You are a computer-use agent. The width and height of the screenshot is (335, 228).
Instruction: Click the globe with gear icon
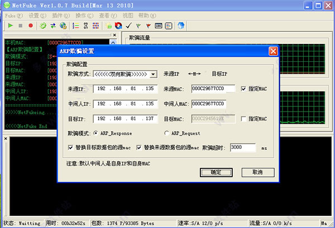[x=63, y=26]
